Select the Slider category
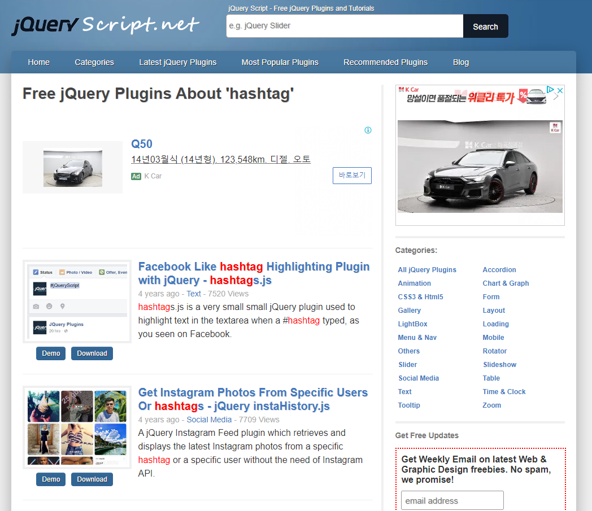This screenshot has height=511, width=592. click(408, 365)
